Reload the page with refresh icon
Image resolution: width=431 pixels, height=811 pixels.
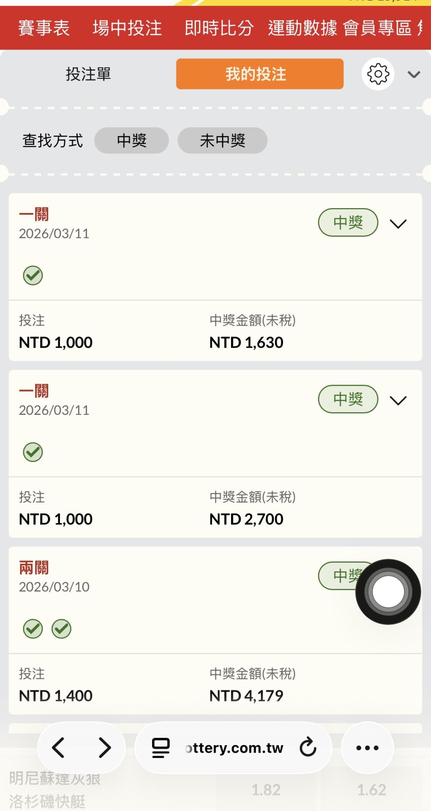click(308, 748)
